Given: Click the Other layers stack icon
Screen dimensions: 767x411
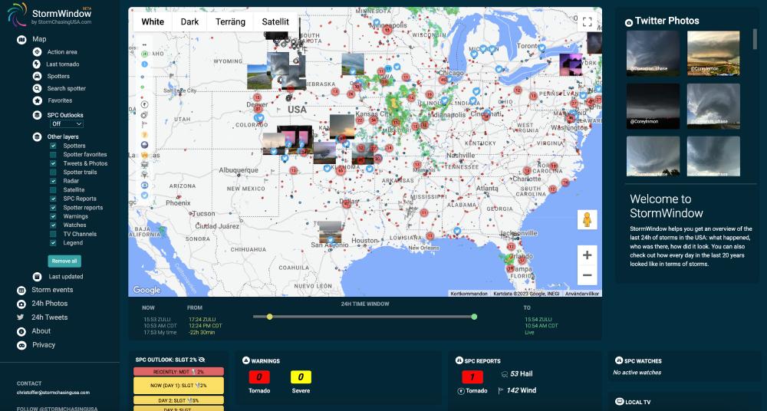Looking at the screenshot, I should pos(37,136).
